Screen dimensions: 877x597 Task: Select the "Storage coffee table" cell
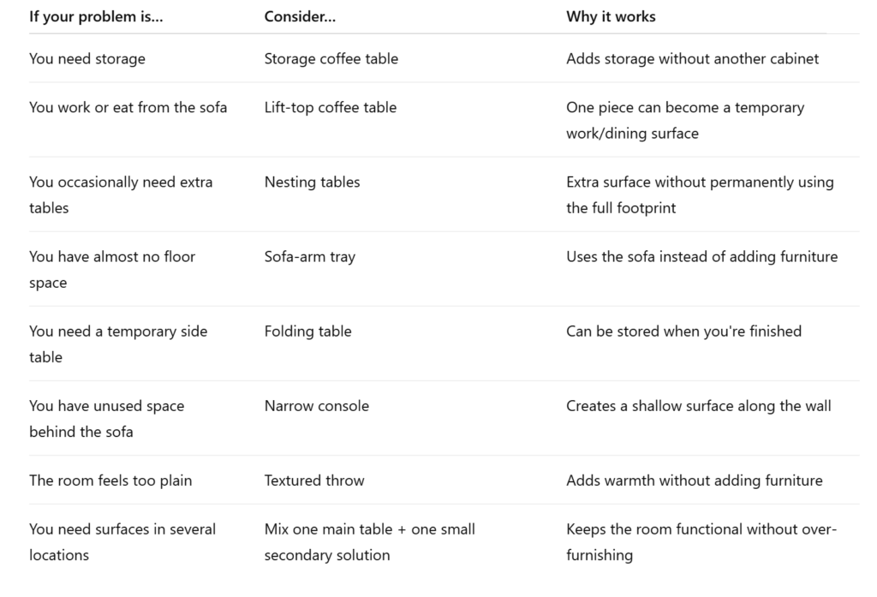point(331,59)
